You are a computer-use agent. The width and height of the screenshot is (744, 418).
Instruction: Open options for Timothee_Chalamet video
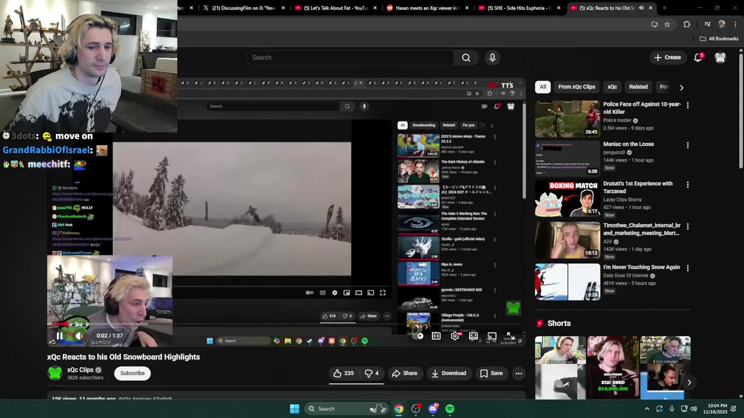[688, 226]
